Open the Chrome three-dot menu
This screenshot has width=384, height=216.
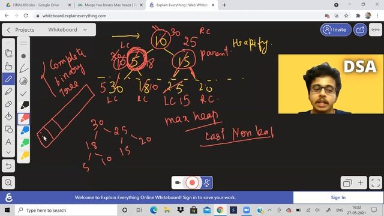377,16
